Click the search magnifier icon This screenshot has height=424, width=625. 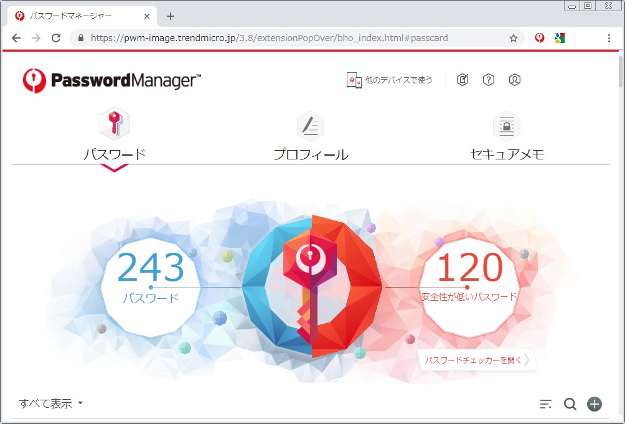point(570,404)
